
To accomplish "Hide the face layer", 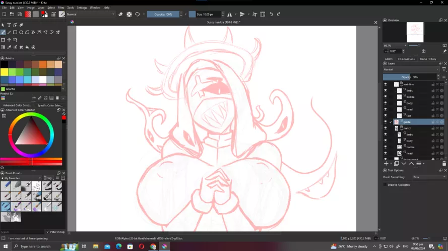I will coord(386,115).
